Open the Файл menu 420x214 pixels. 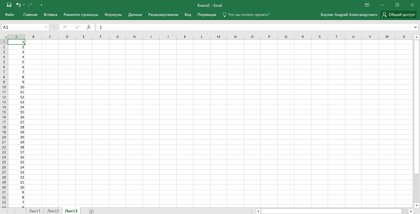(9, 14)
